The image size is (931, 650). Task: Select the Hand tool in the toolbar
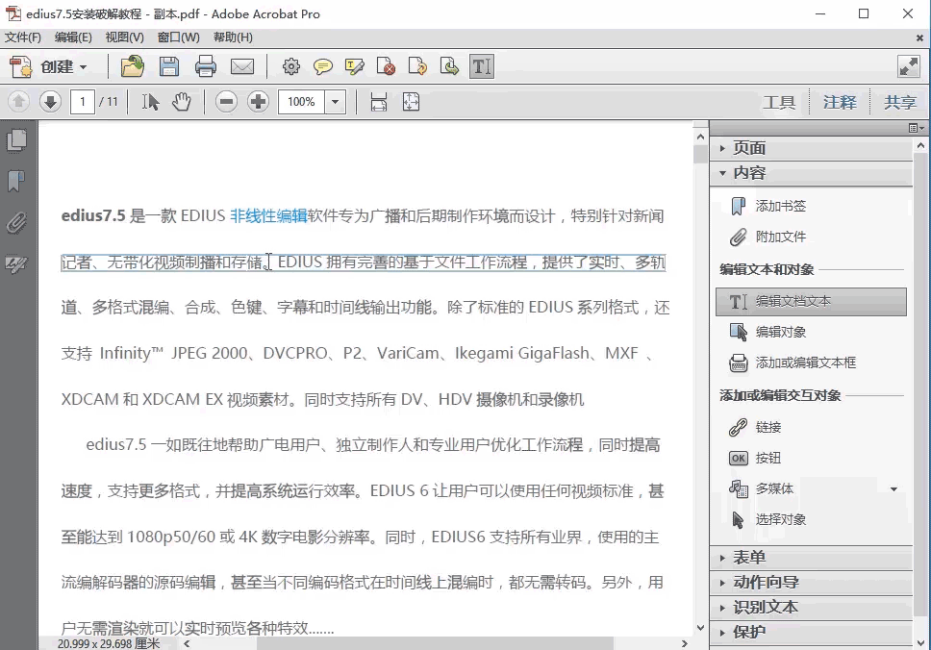(182, 101)
